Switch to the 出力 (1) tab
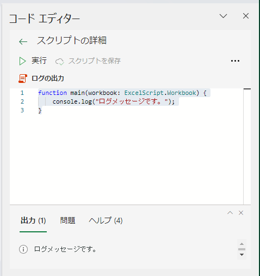260x276 pixels. point(33,221)
